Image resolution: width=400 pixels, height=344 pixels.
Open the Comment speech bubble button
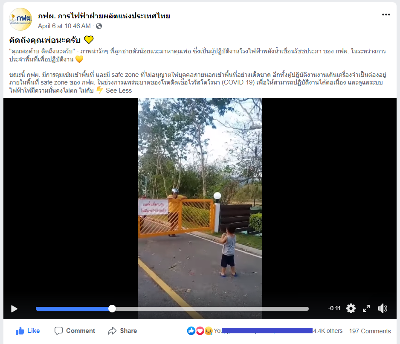[75, 331]
